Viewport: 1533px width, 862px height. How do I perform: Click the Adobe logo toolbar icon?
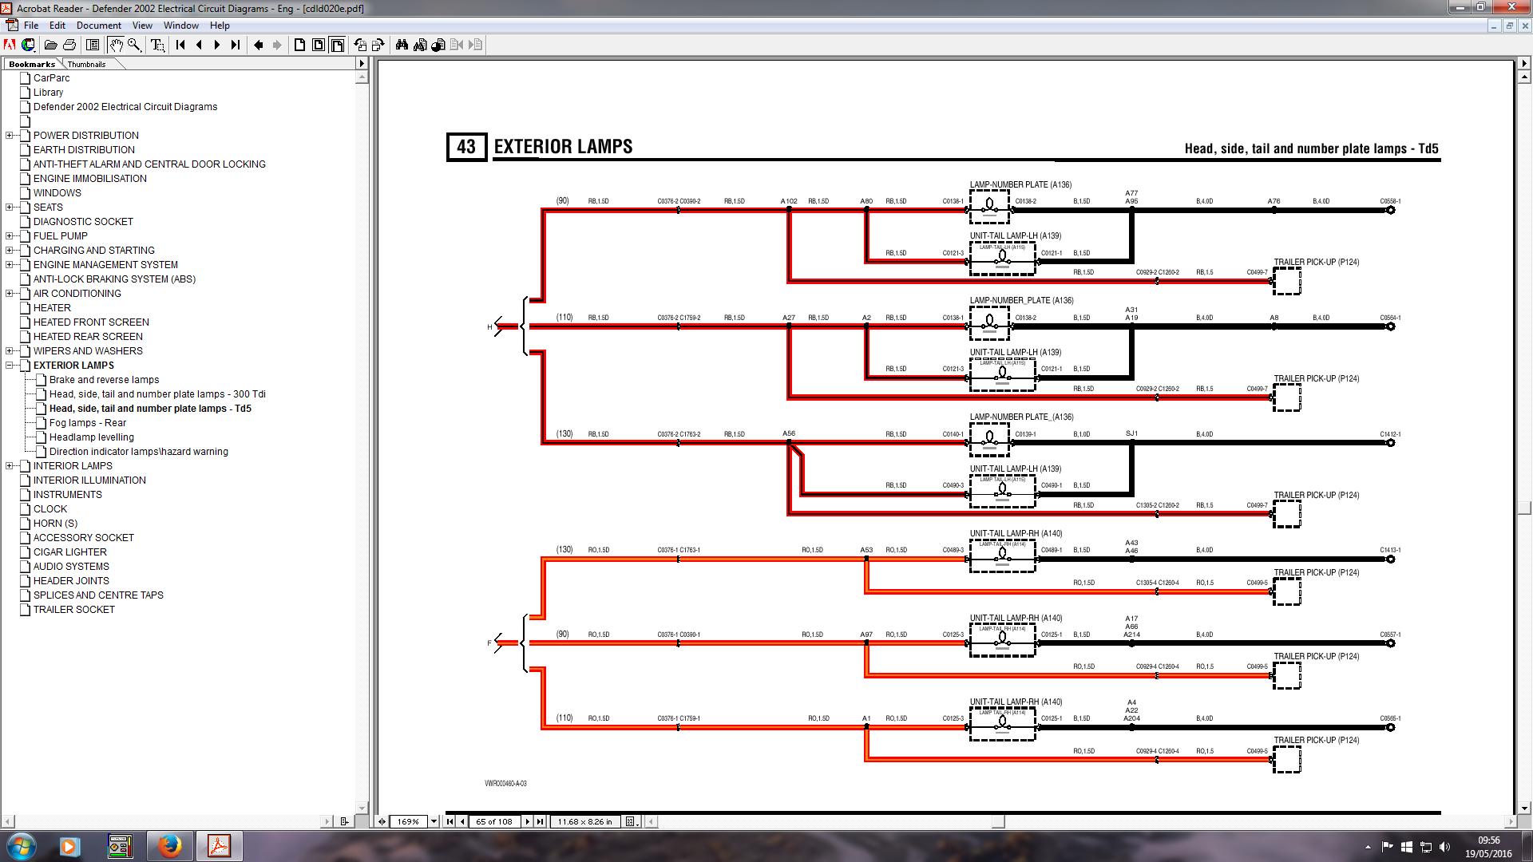click(x=10, y=45)
